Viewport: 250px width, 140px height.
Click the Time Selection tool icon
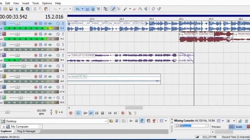146,9
